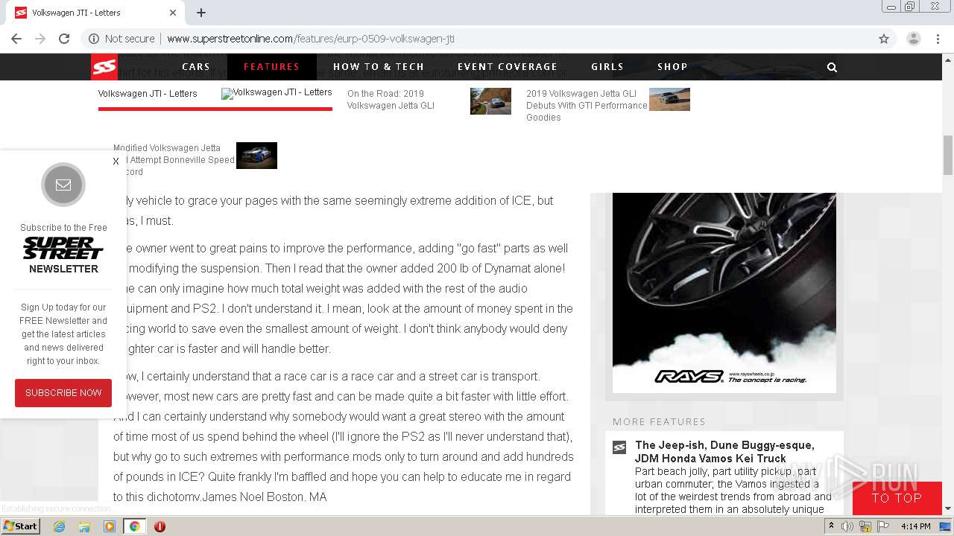The height and width of the screenshot is (536, 954).
Task: Bookmark this page with the star icon
Action: pos(884,39)
